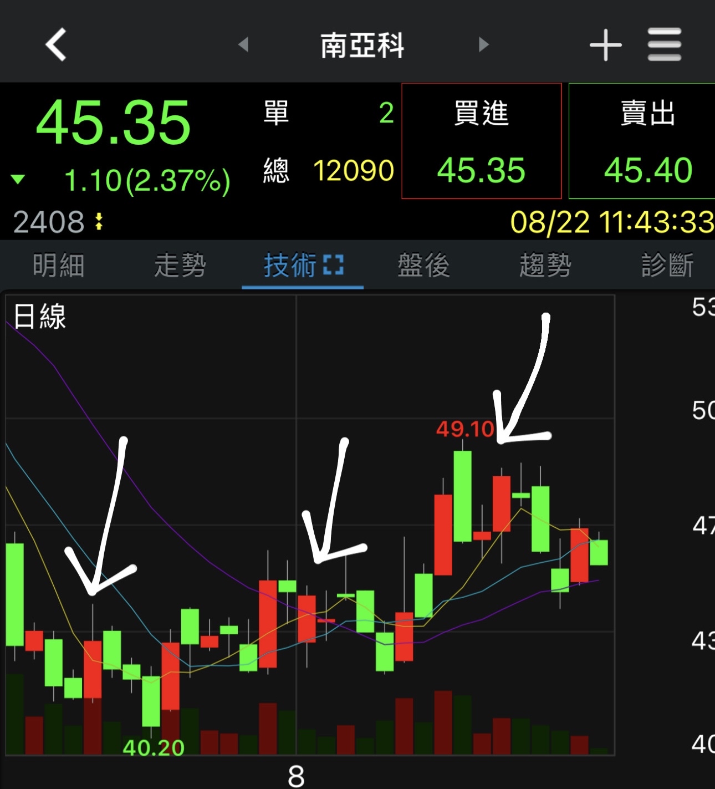Screen dimensions: 715x789
Task: Go to previous stock with left triangle
Action: click(243, 44)
